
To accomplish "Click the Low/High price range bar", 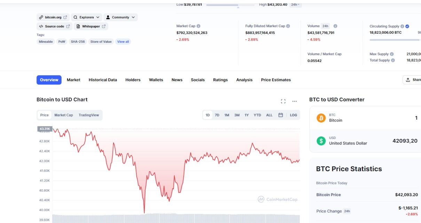I will pyautogui.click(x=230, y=5).
